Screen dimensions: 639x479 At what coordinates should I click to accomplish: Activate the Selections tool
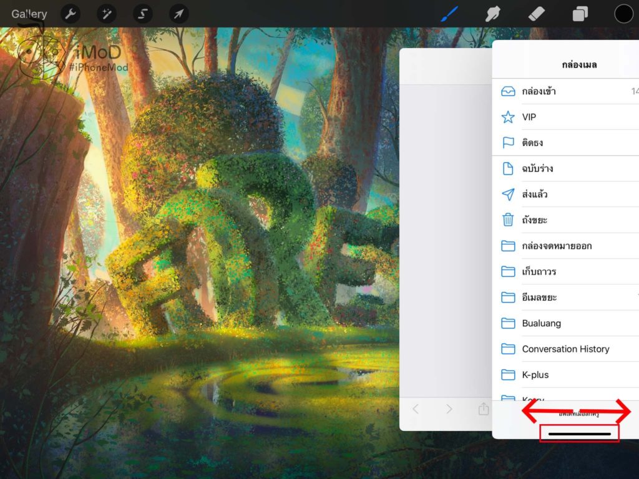[142, 13]
